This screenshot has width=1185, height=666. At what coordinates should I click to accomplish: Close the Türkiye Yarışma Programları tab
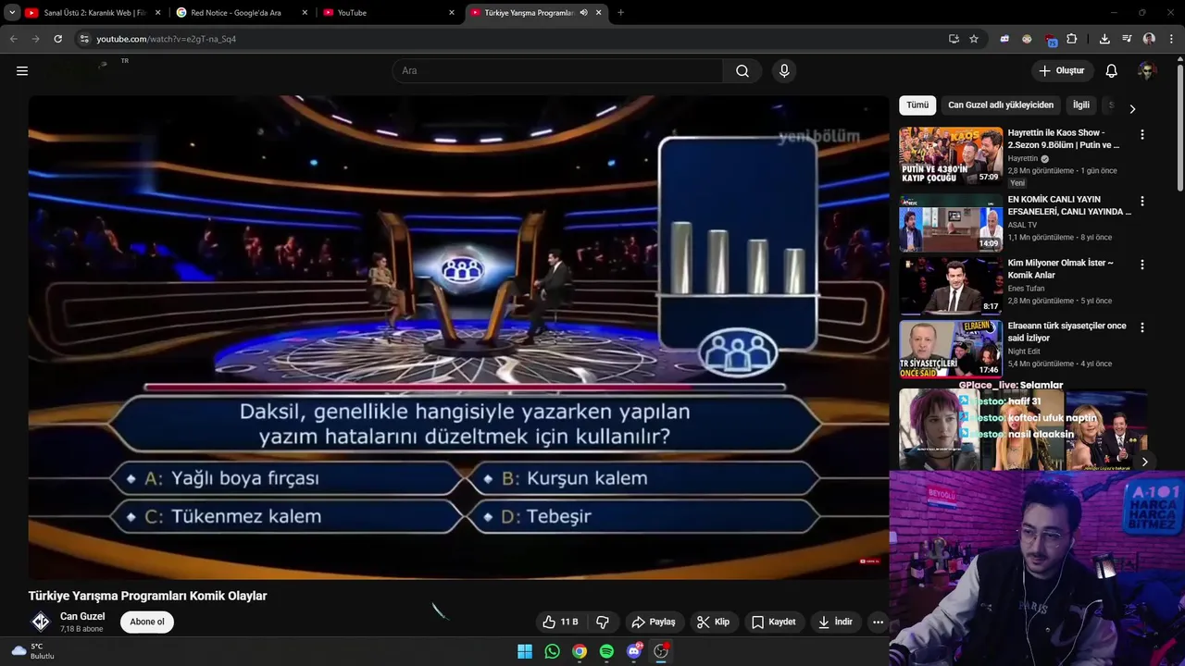[598, 13]
